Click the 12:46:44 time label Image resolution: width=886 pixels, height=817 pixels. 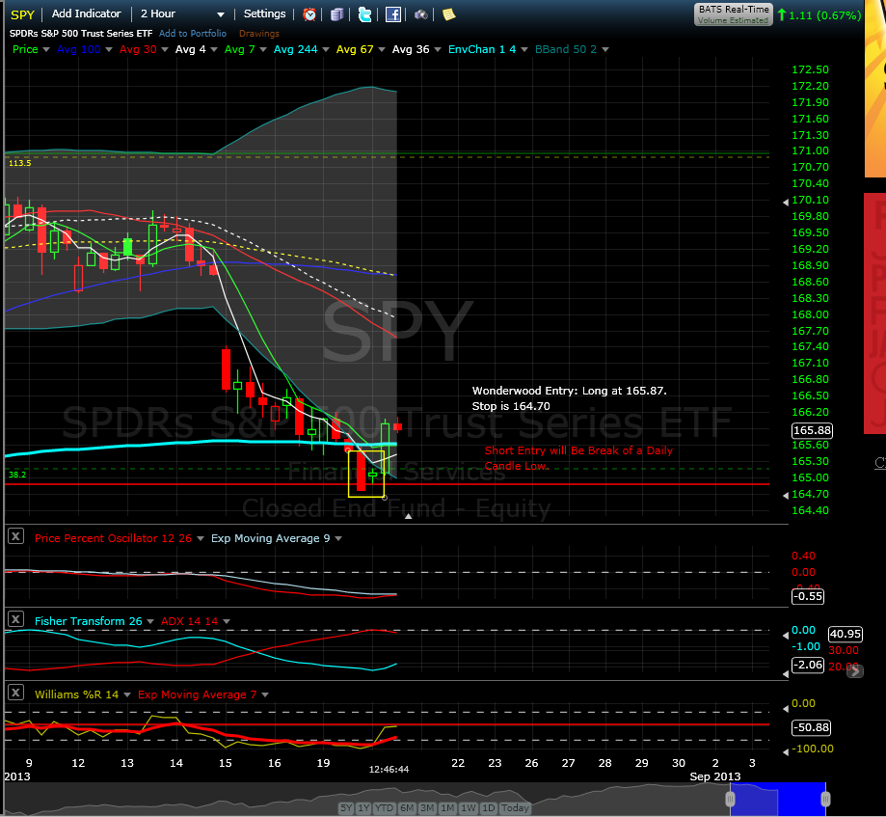[x=389, y=770]
